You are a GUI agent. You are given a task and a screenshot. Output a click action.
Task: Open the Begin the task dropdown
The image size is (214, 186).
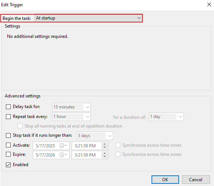89,18
